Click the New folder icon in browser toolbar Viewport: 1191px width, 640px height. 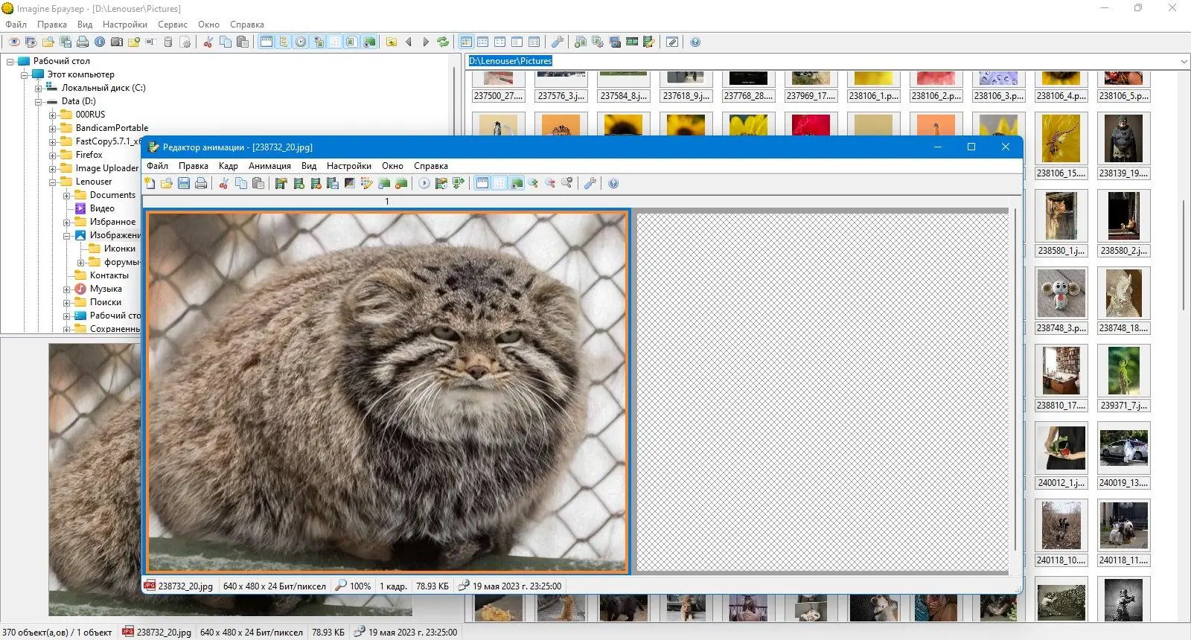[134, 42]
